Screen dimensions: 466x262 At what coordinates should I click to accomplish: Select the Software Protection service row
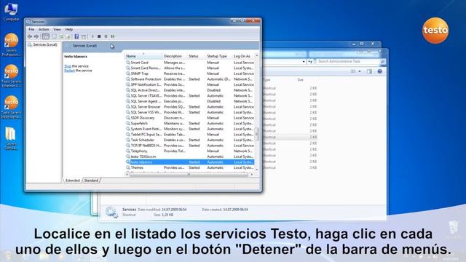pyautogui.click(x=189, y=79)
